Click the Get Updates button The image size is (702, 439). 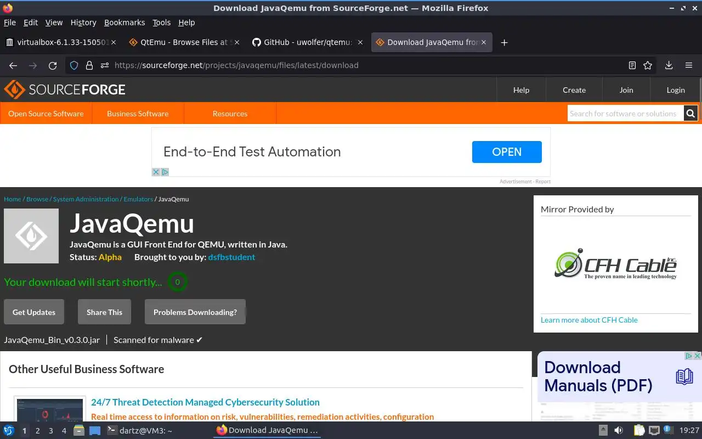click(34, 312)
